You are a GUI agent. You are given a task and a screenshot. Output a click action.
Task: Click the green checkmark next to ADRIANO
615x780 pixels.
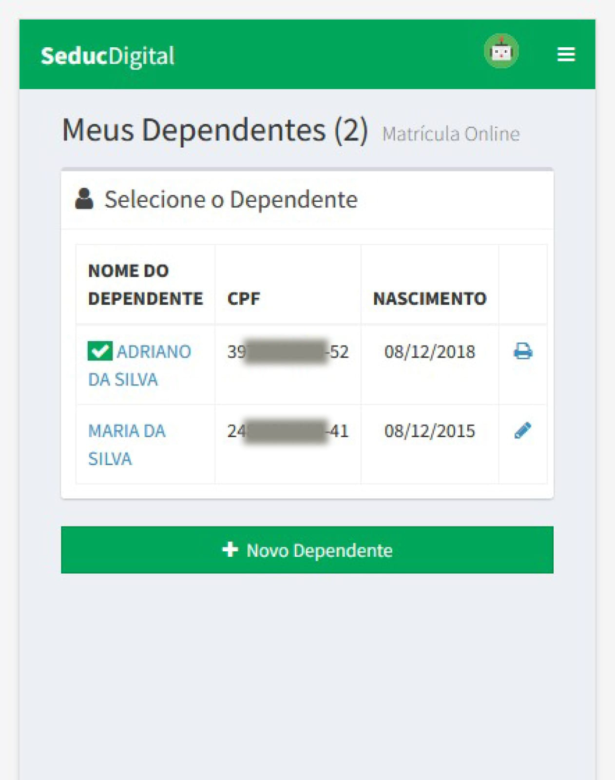(x=100, y=351)
